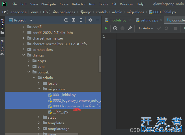This screenshot has width=185, height=135.
Task: Click the rollback arrow icon
Action: pos(166,28)
